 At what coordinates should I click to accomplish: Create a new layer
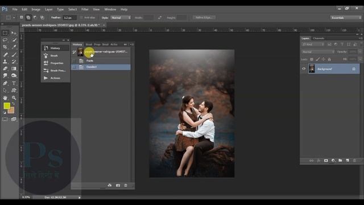pyautogui.click(x=348, y=161)
